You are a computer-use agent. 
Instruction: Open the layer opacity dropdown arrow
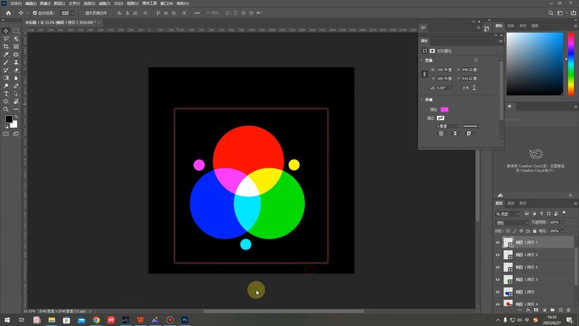click(x=563, y=222)
